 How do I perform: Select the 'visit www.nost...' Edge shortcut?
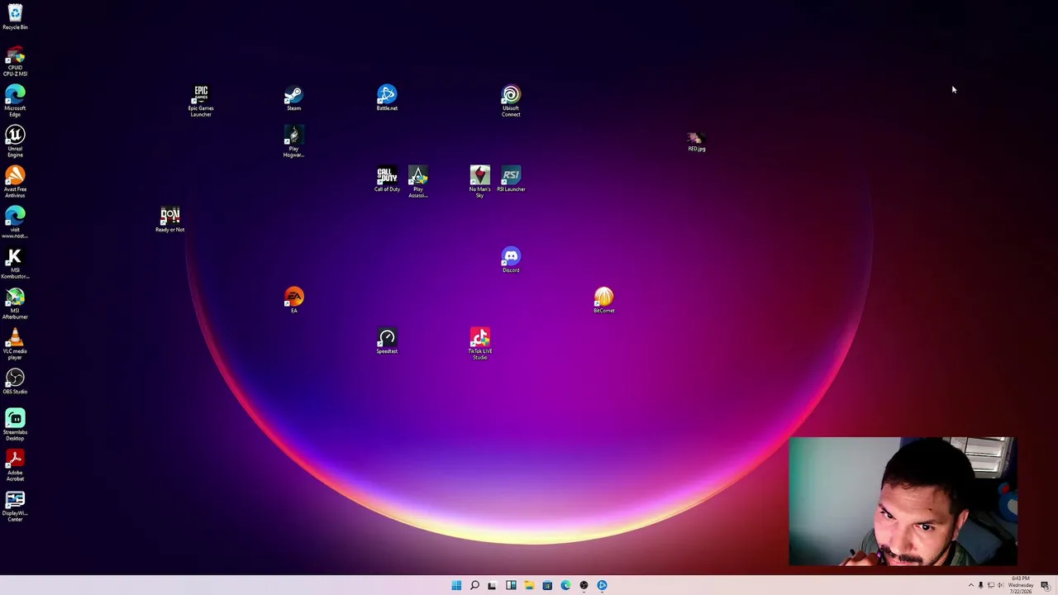click(15, 222)
